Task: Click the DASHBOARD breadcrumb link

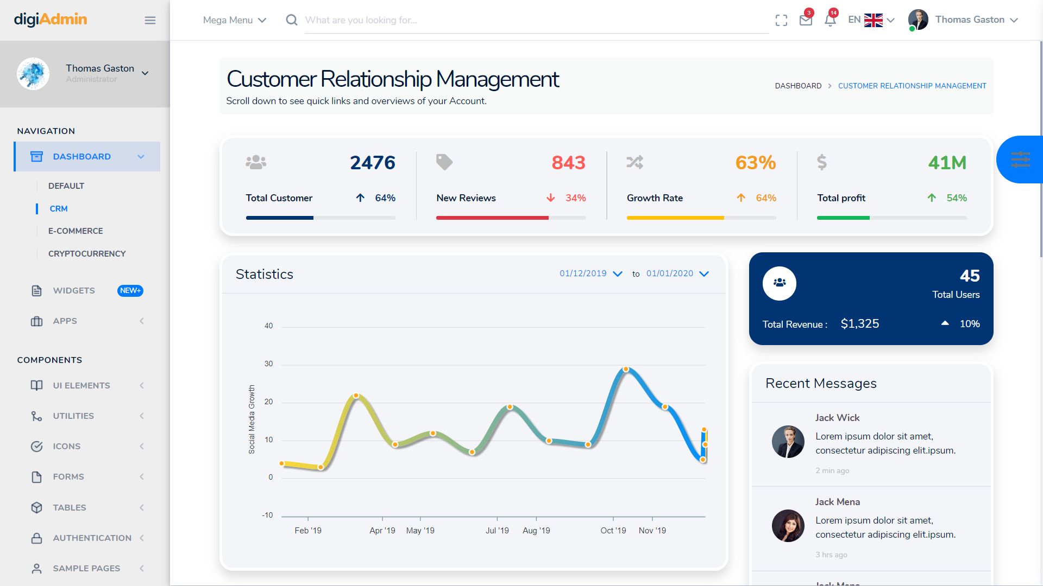Action: coord(798,86)
